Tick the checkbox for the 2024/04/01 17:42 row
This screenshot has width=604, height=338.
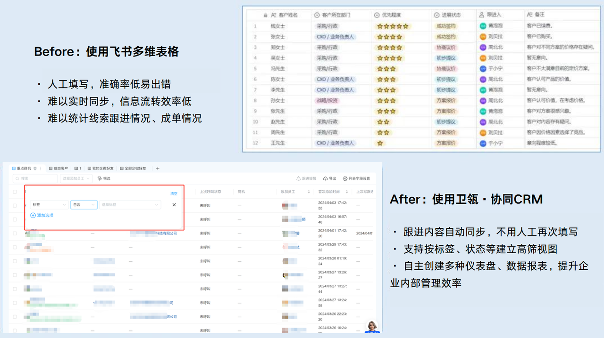[x=15, y=233]
